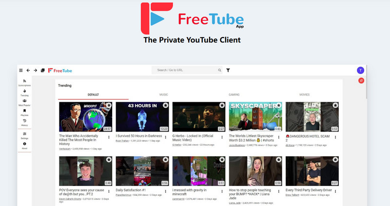Screen dimensions: 390x206
Task: Open options menu for How to stop people touching
Action: pos(279,191)
